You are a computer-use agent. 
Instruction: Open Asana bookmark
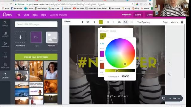(x=145, y=8)
